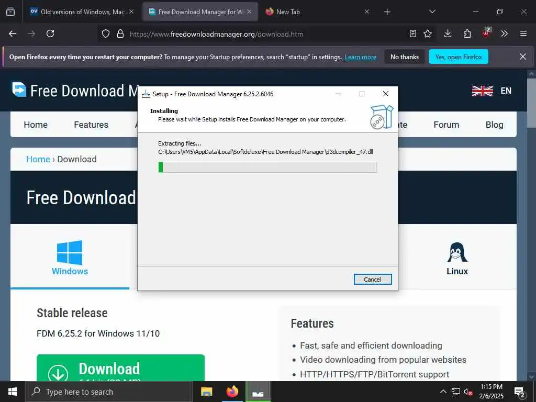This screenshot has width=536, height=402.
Task: Open the network status tray icon
Action: click(456, 392)
